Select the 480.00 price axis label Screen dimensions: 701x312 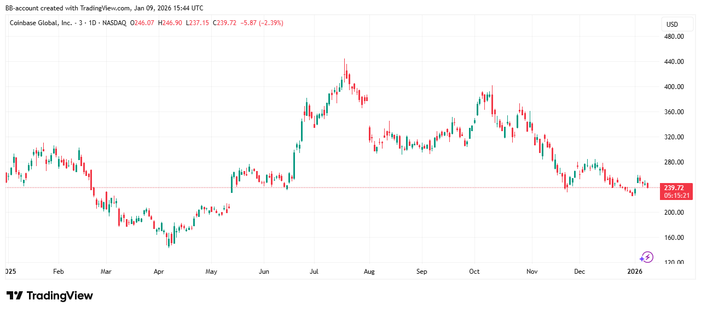point(674,37)
